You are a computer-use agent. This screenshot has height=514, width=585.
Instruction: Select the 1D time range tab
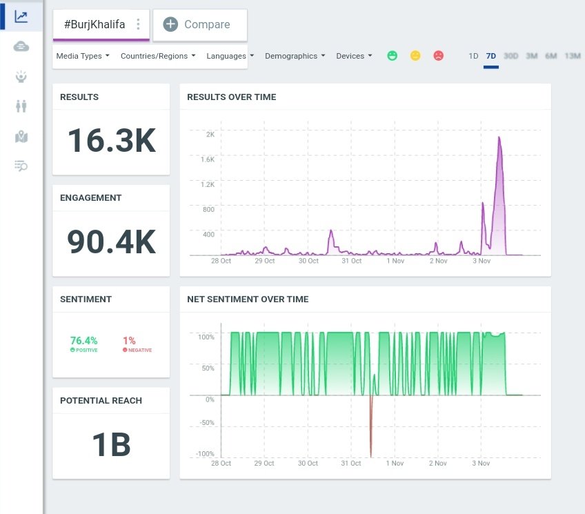click(472, 55)
